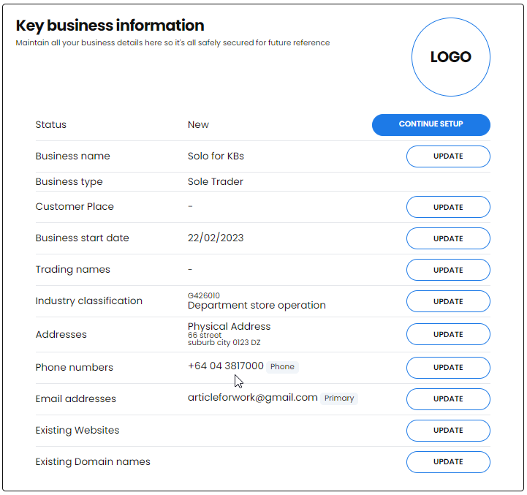Click the 'Sole Trader' business type value

click(215, 181)
